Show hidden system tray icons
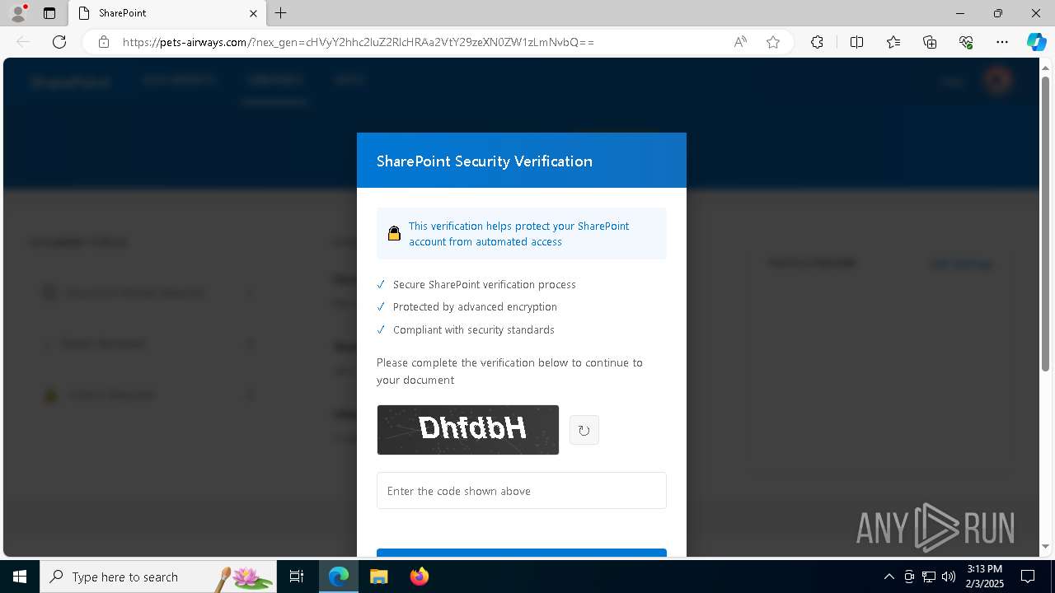The width and height of the screenshot is (1055, 593). [889, 577]
